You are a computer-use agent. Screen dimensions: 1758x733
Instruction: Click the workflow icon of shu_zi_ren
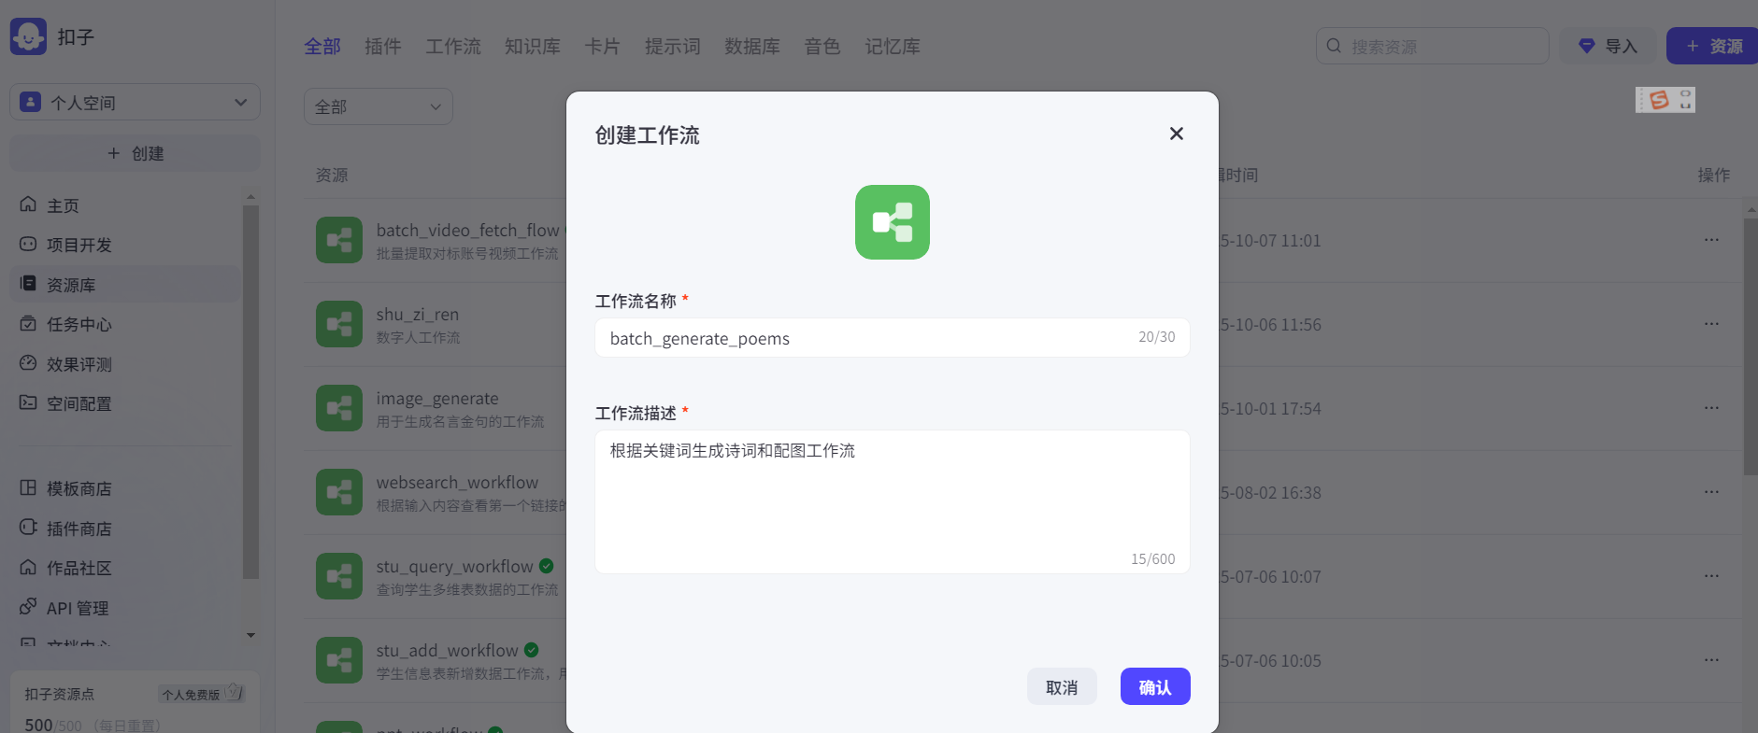click(x=339, y=324)
